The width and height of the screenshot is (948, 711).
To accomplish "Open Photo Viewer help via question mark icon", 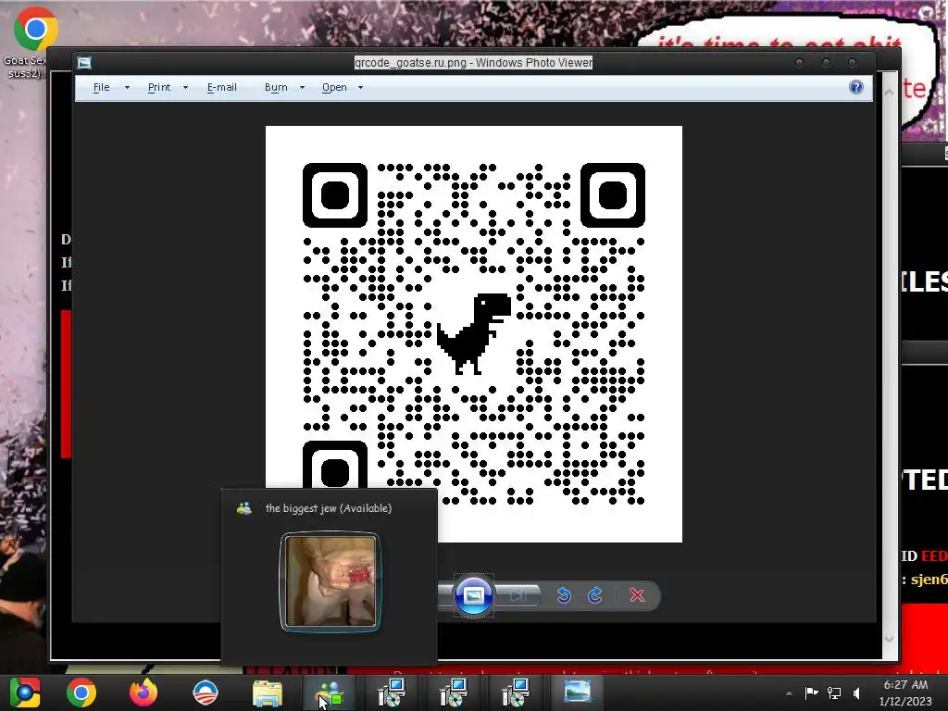I will pos(856,87).
